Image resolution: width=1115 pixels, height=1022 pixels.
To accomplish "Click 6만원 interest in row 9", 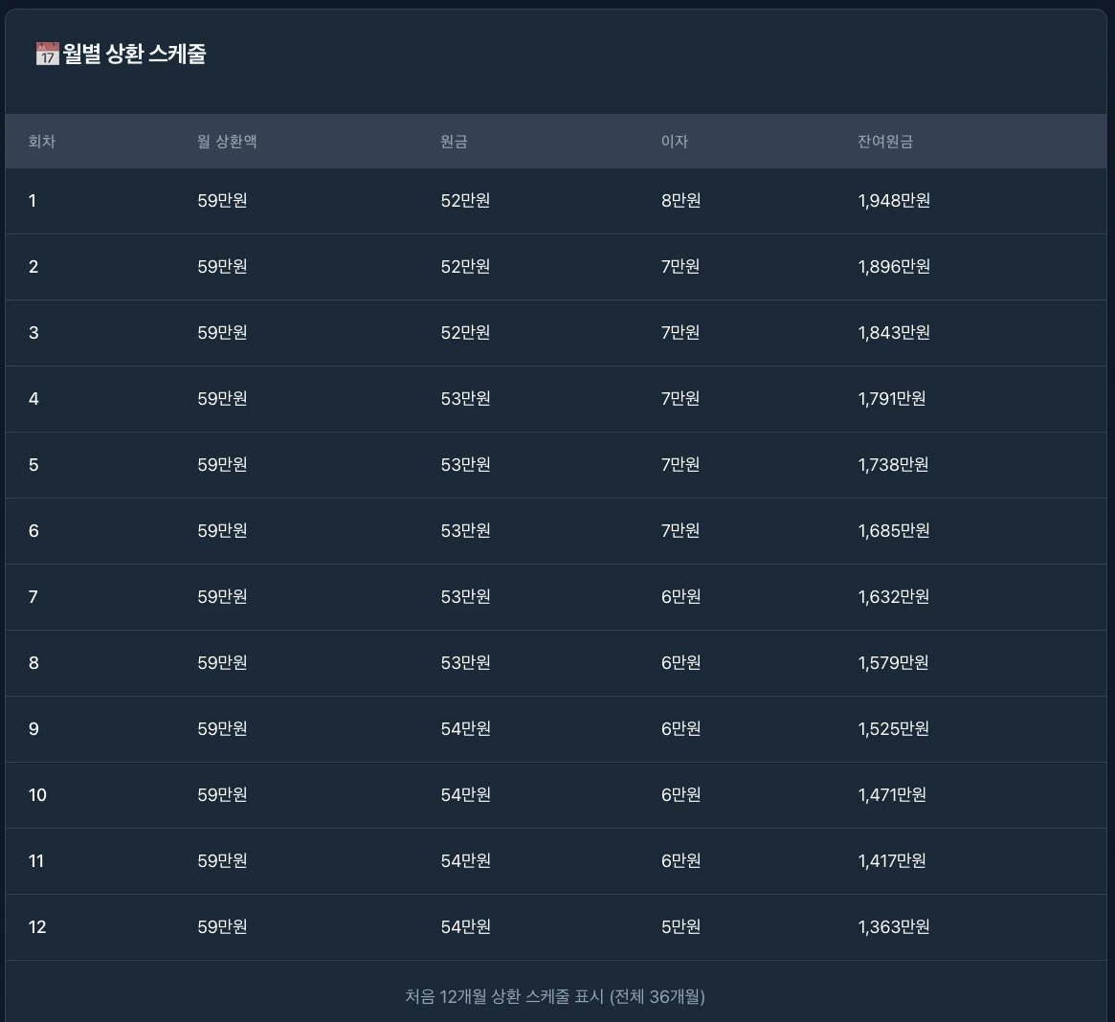I will (x=680, y=729).
